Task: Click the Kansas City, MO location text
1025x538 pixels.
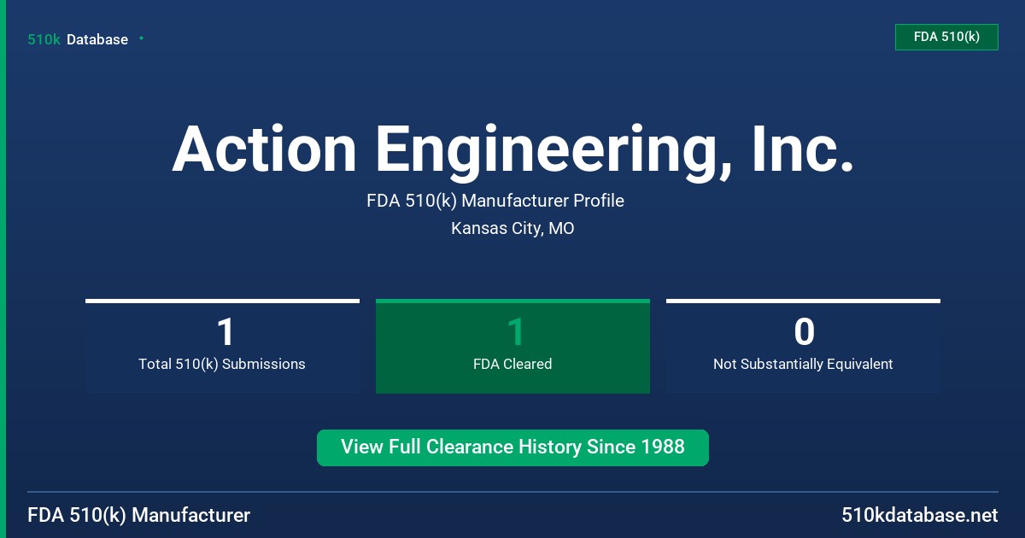Action: (512, 229)
